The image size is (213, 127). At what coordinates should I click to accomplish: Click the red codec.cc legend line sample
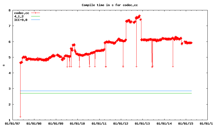35,13
